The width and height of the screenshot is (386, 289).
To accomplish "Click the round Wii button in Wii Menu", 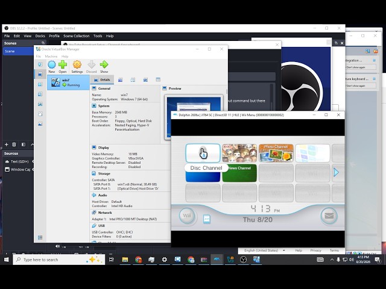I will (187, 216).
